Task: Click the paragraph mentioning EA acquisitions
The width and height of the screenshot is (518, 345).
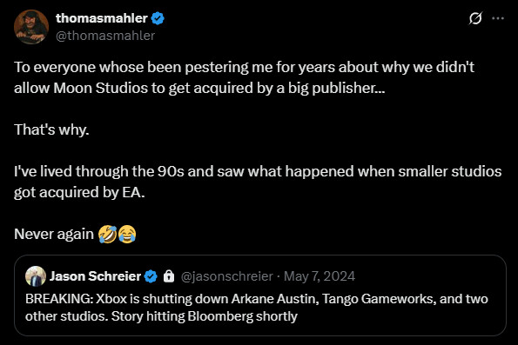Action: pyautogui.click(x=258, y=182)
